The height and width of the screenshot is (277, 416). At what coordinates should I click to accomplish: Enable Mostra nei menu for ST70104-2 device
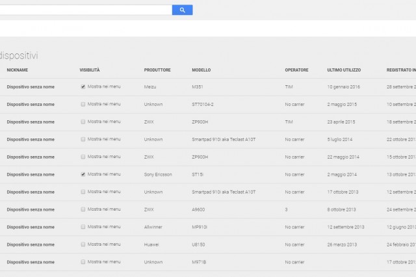click(83, 104)
